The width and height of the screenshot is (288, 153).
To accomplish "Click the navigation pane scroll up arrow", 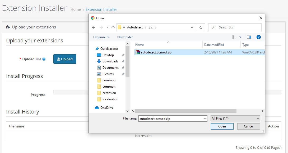I will [x=127, y=44].
